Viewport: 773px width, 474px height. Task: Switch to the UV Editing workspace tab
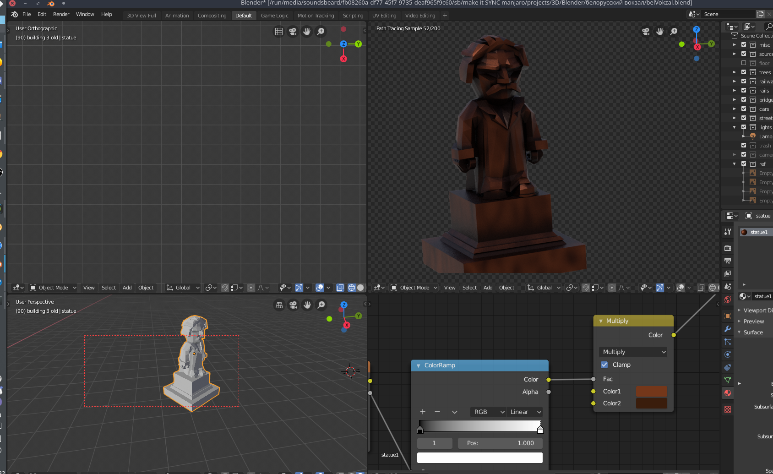coord(384,16)
